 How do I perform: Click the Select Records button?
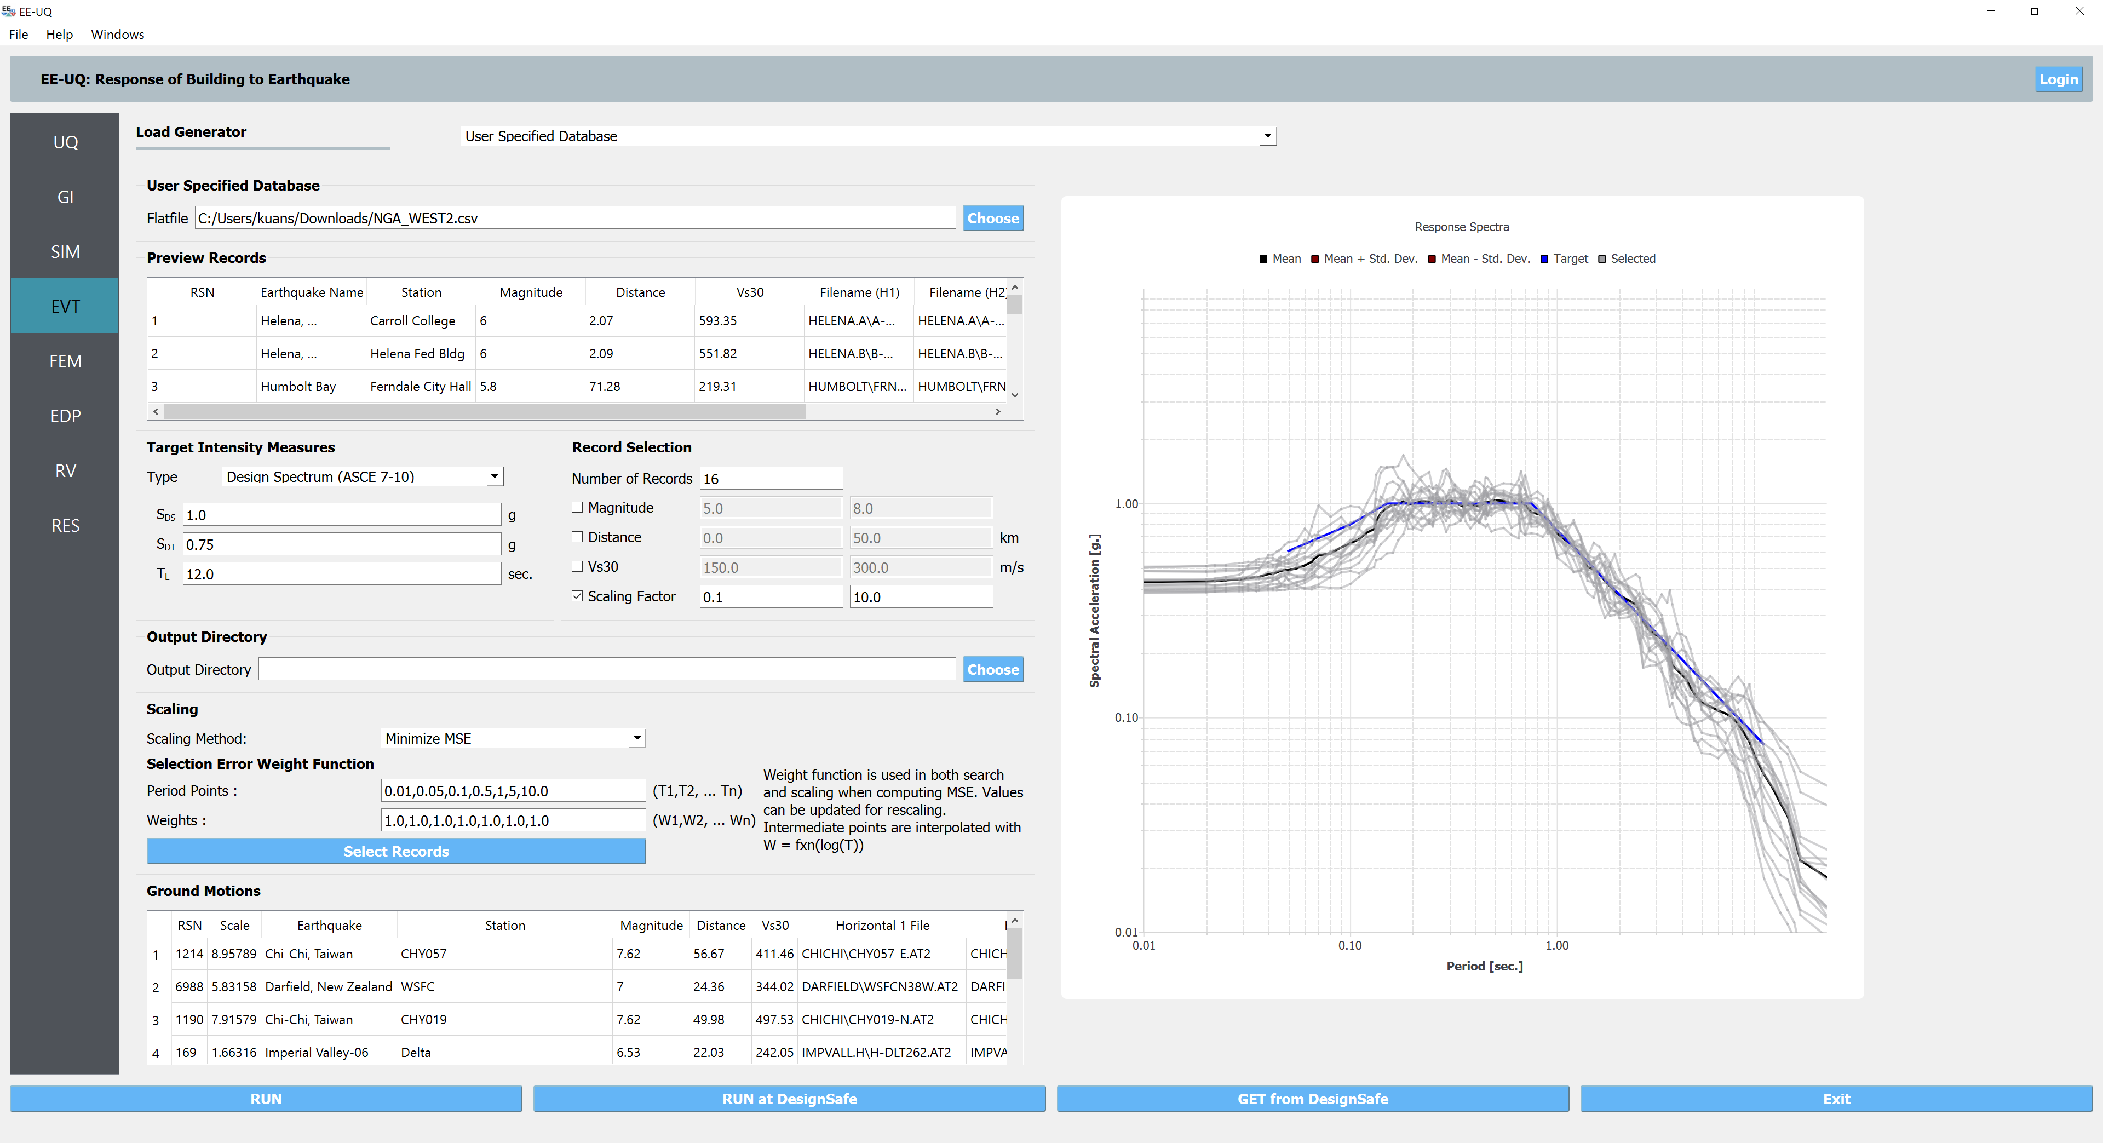(396, 851)
